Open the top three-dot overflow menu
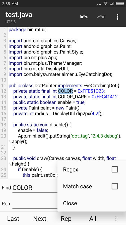Viewport: 126px width, 225px height. point(118,17)
